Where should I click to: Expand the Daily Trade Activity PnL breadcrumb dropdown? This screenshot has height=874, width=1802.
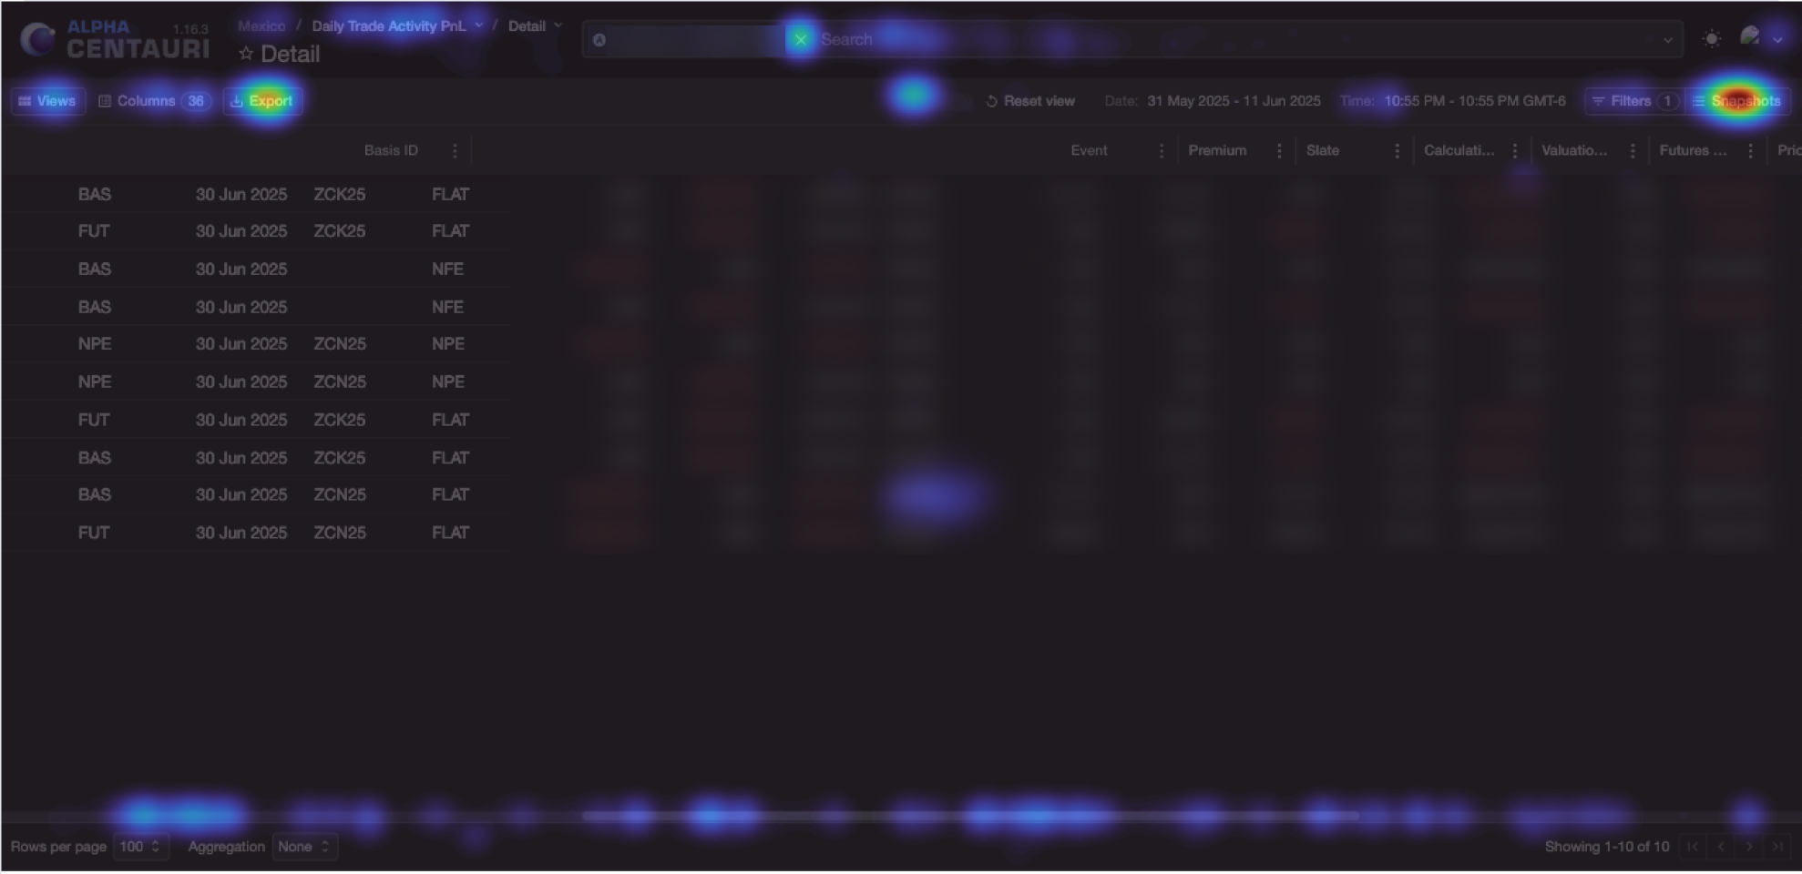coord(478,25)
